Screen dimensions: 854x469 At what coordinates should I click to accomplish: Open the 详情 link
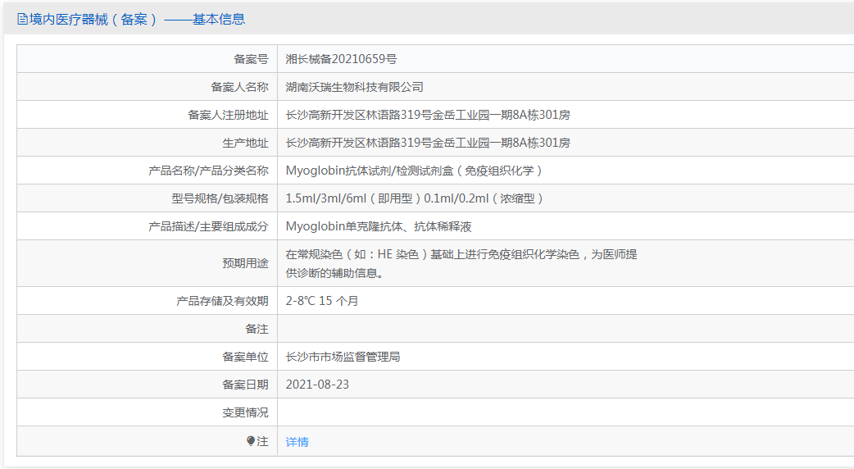pyautogui.click(x=297, y=442)
